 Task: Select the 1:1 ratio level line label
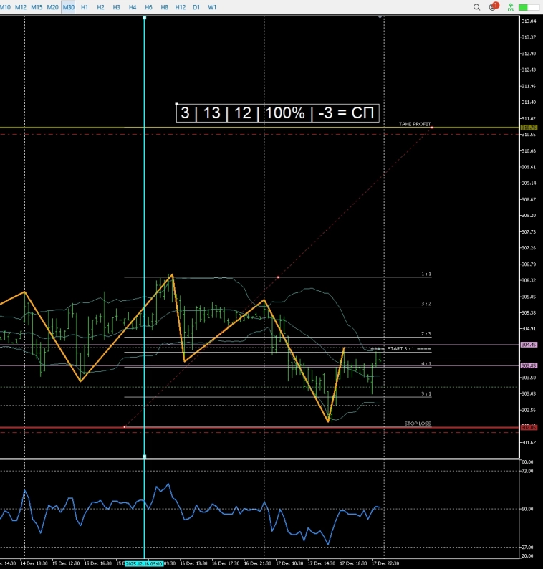[x=426, y=274]
